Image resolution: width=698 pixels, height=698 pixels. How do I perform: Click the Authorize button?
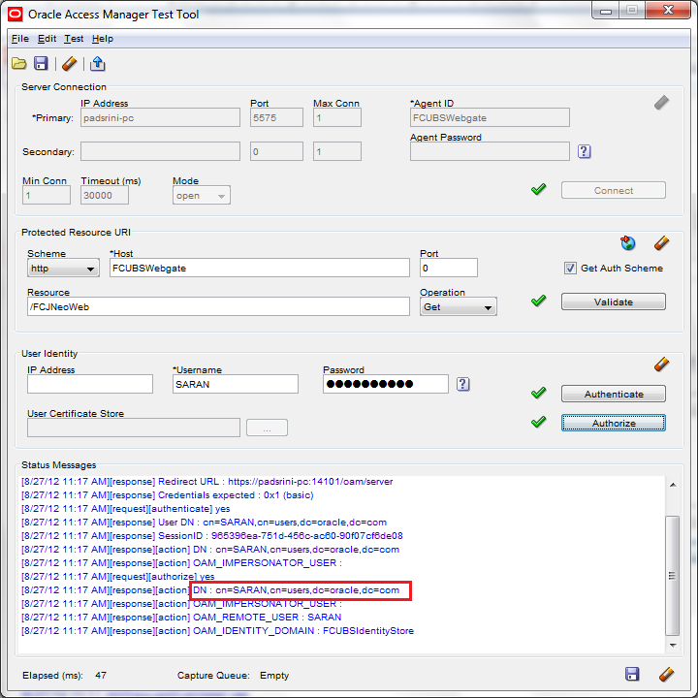click(614, 423)
